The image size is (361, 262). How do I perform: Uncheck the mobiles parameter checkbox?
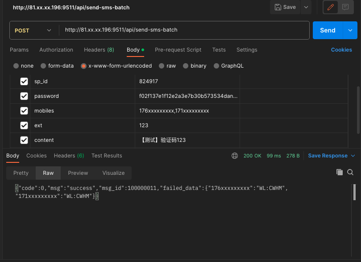24,111
